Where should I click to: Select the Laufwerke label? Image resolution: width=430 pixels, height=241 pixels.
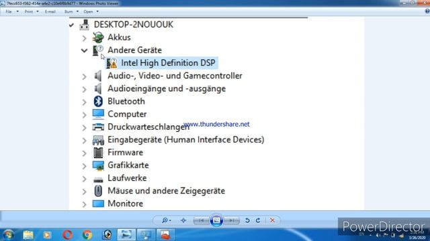pyautogui.click(x=127, y=178)
